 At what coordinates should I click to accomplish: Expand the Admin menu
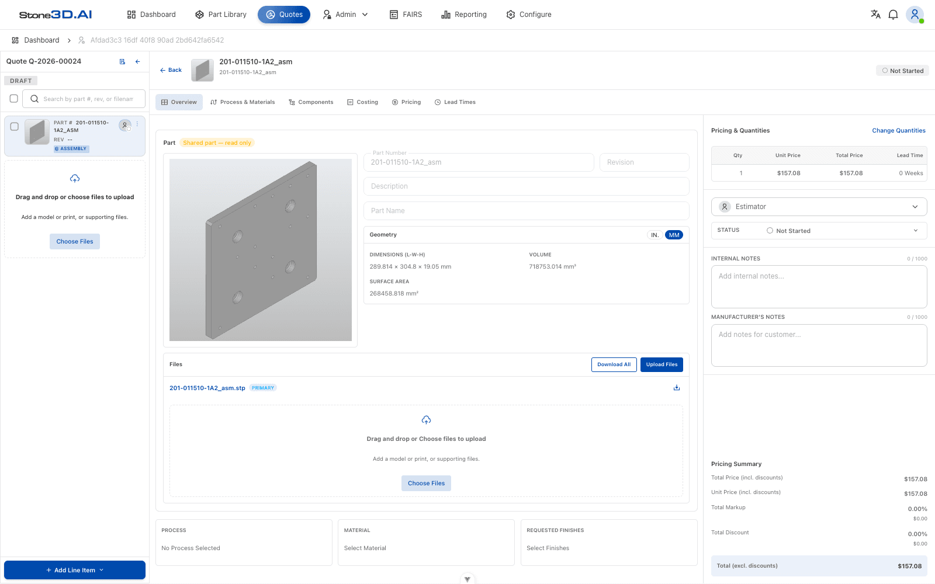(x=345, y=15)
